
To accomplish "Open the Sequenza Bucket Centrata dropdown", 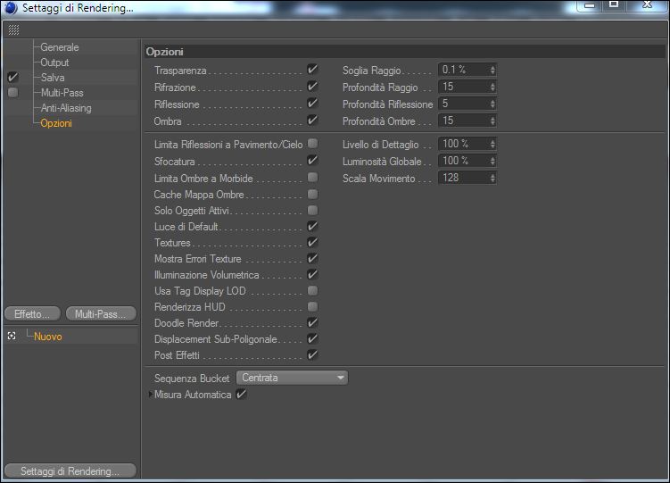I will click(x=293, y=378).
